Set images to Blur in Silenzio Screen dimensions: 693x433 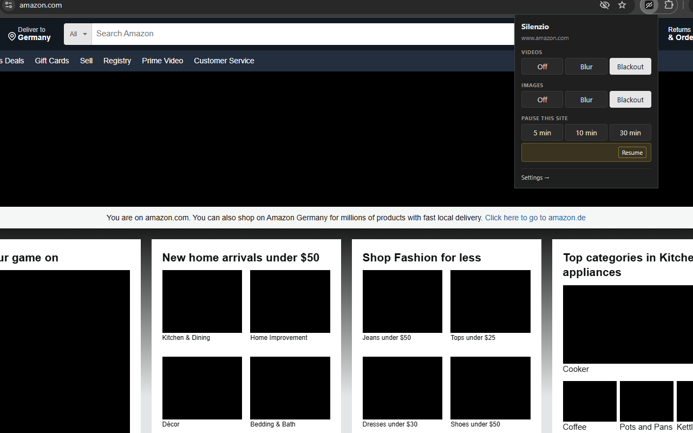click(x=586, y=100)
